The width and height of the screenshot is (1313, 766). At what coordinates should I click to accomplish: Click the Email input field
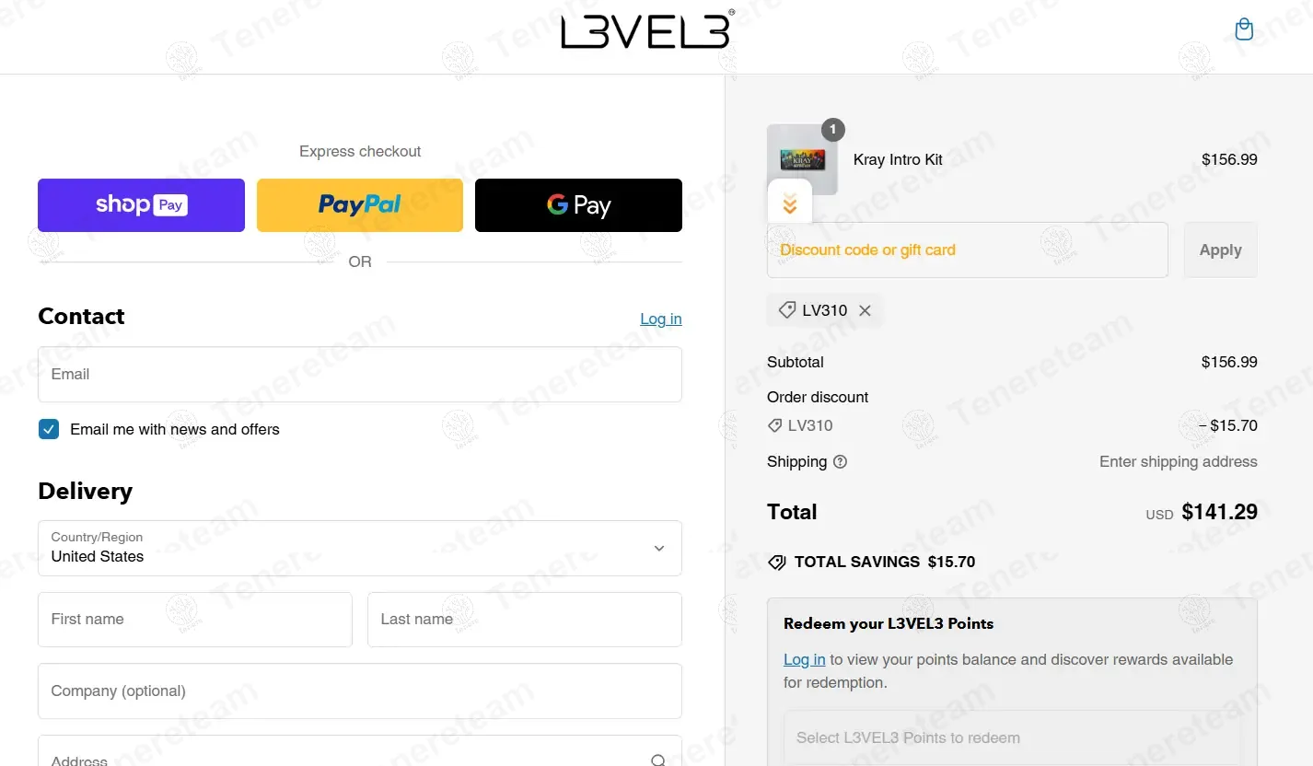click(x=360, y=375)
